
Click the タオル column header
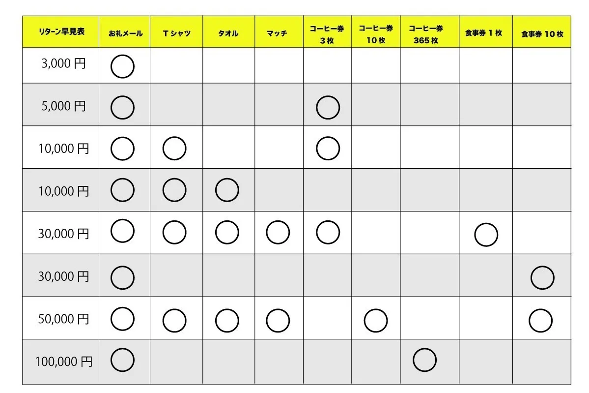[x=228, y=33]
